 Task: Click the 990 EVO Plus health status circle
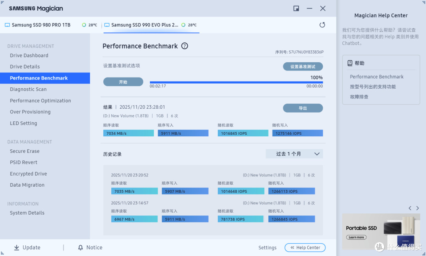coord(183,25)
